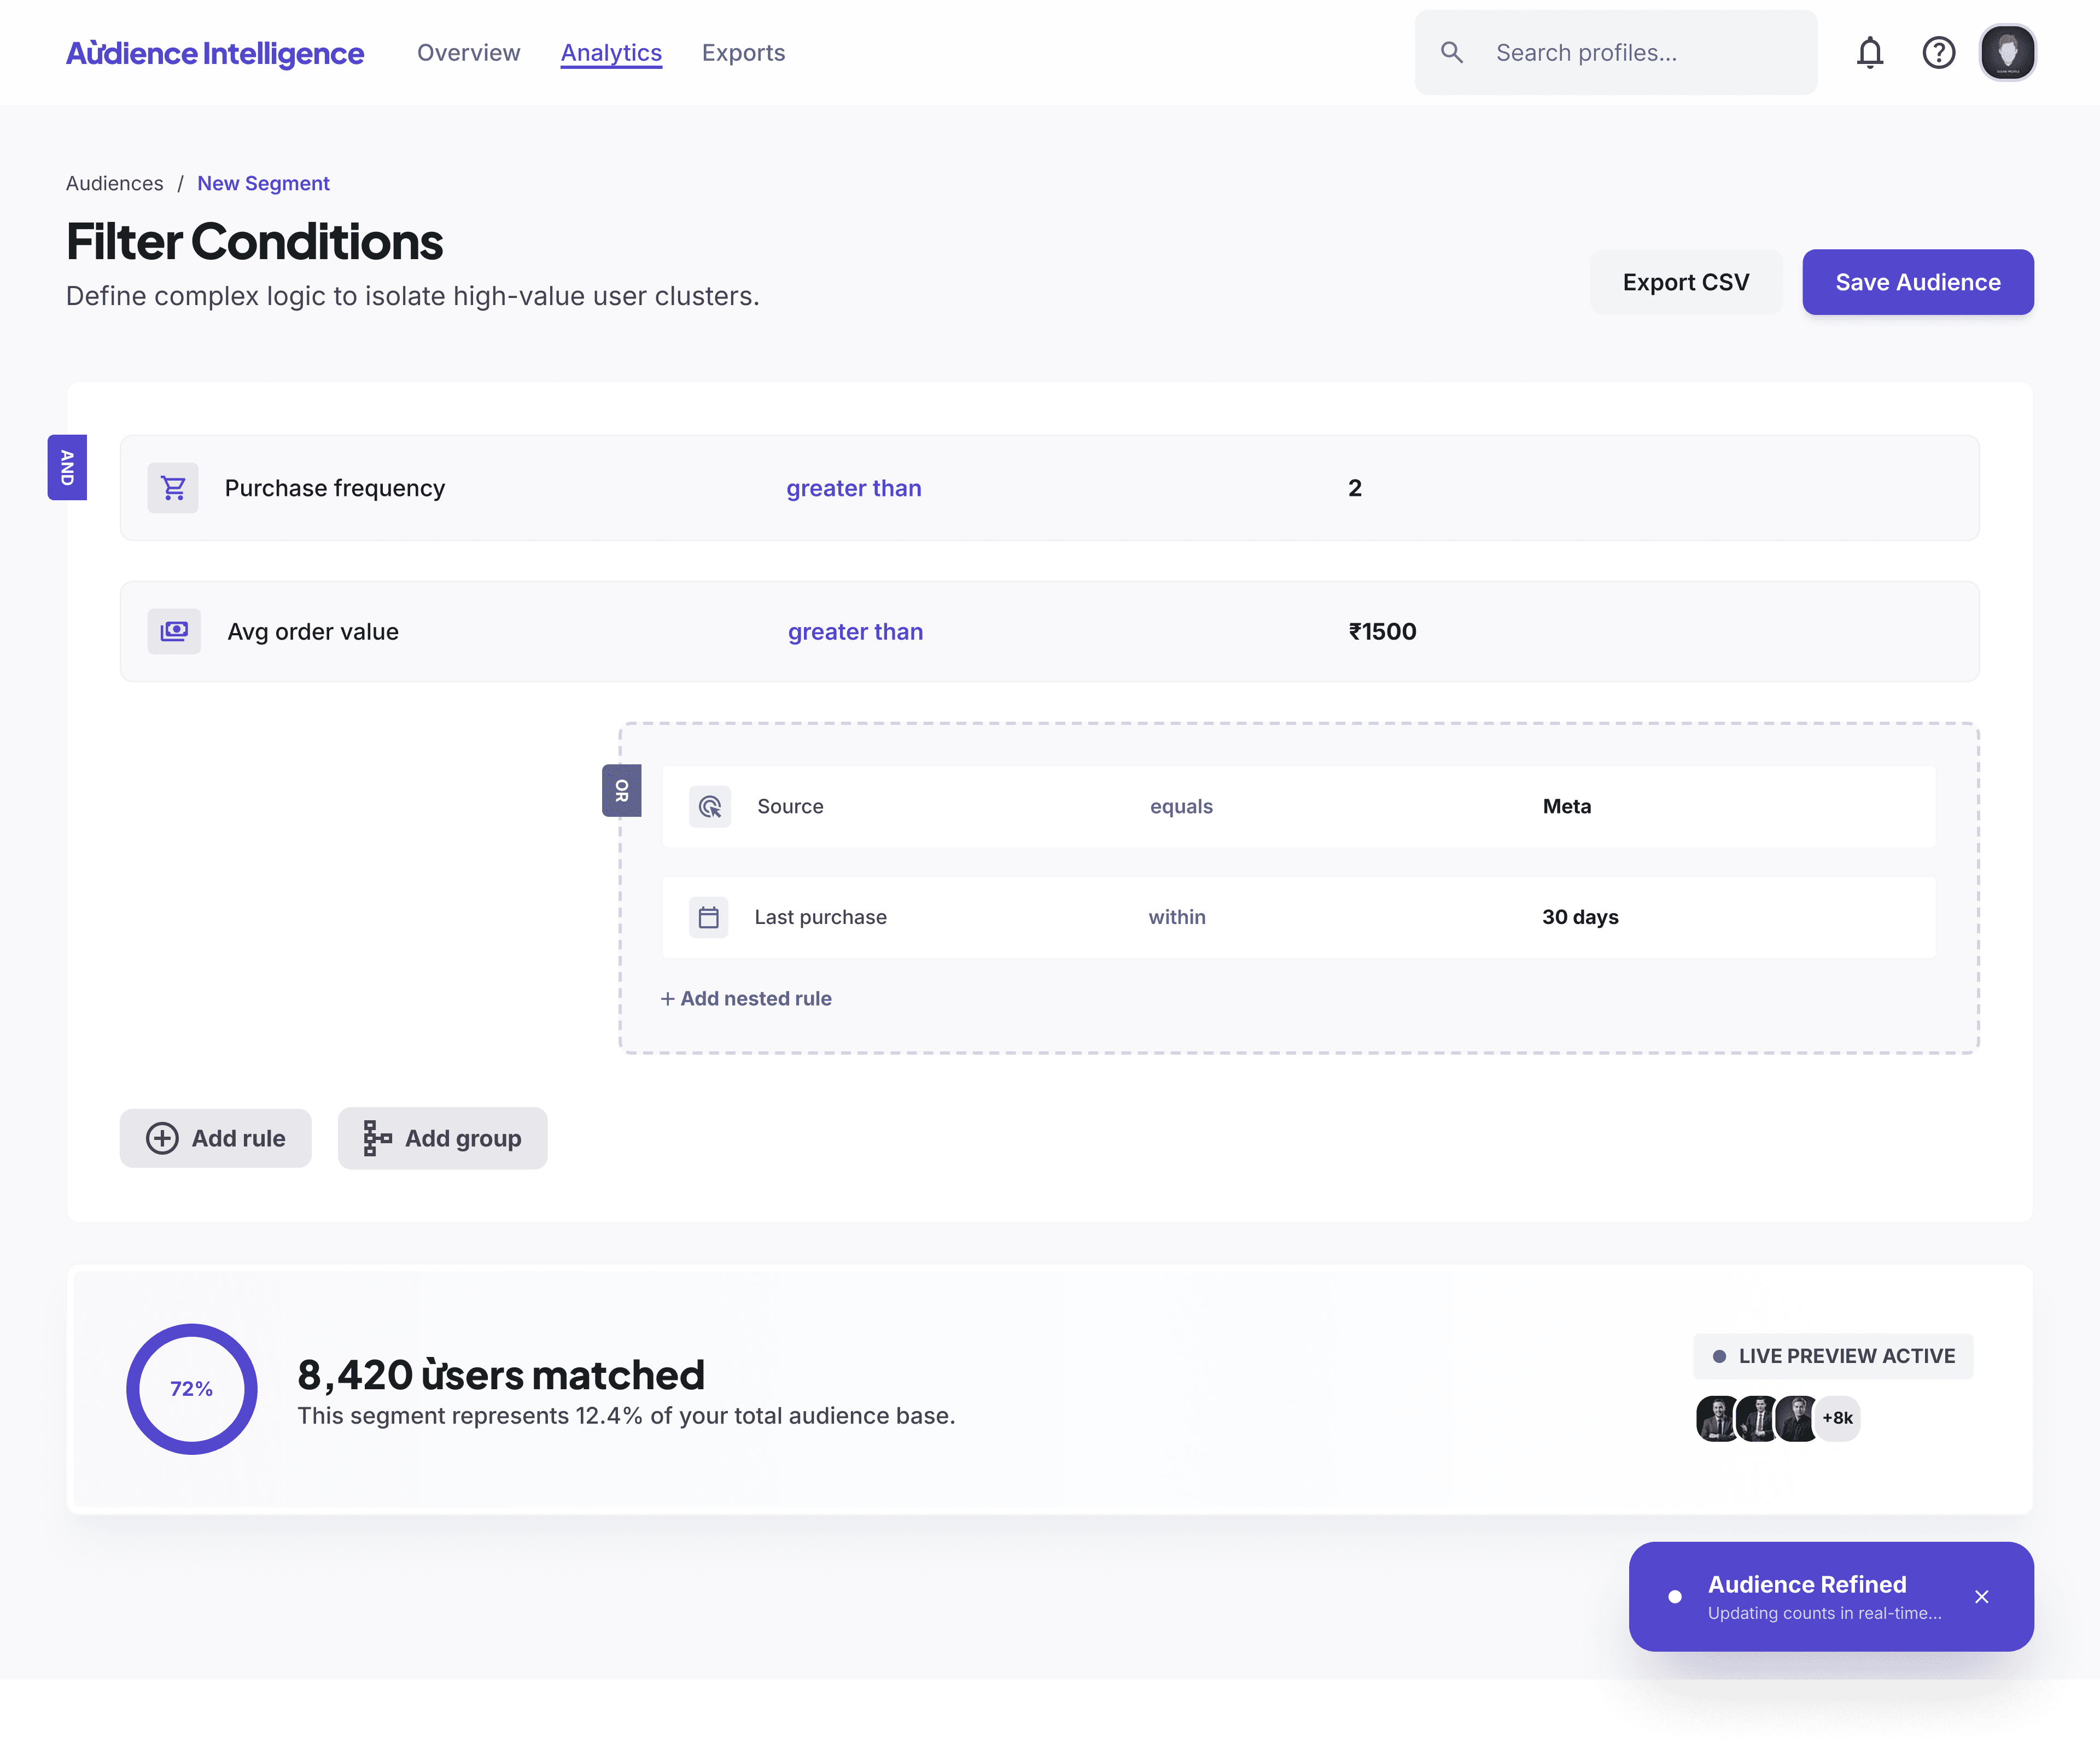Image resolution: width=2100 pixels, height=1755 pixels.
Task: Click the money icon beside Avg order value
Action: 174,631
